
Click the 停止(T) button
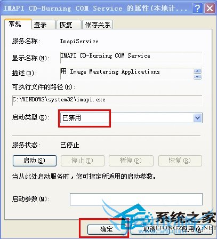point(83,161)
